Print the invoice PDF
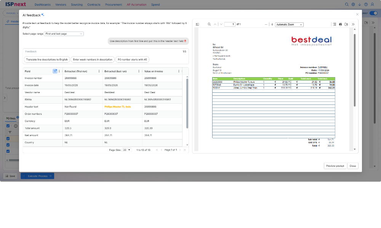 (x=340, y=24)
